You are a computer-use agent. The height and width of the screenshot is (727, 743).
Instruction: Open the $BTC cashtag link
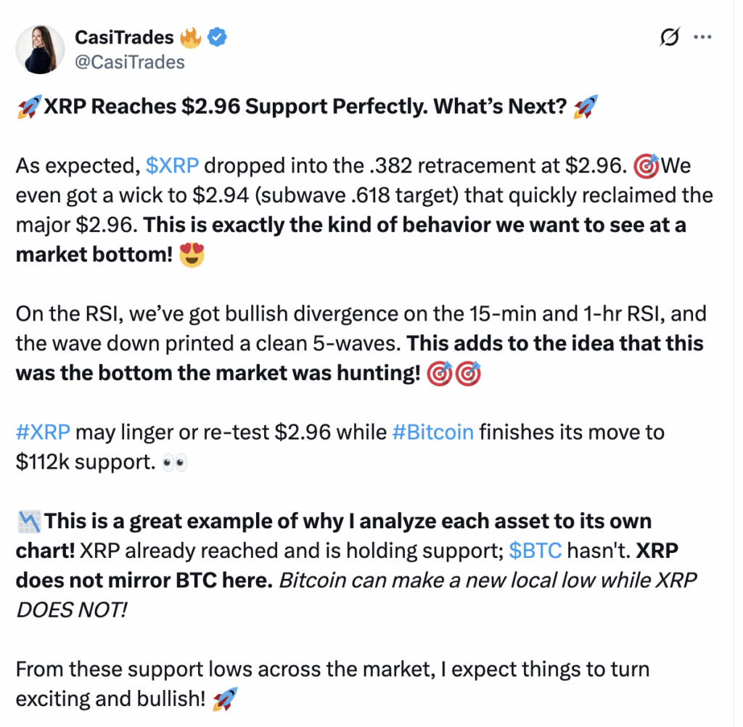(535, 551)
